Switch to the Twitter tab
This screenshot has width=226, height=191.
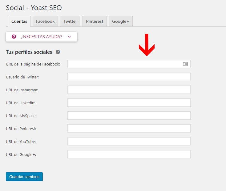pos(70,21)
